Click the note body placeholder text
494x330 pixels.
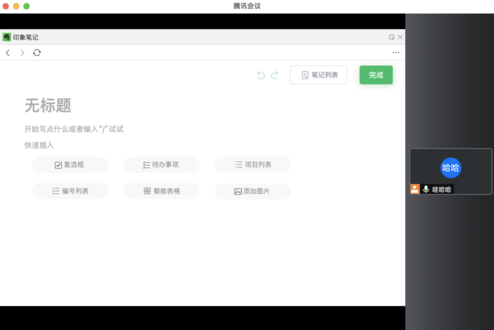pos(74,129)
